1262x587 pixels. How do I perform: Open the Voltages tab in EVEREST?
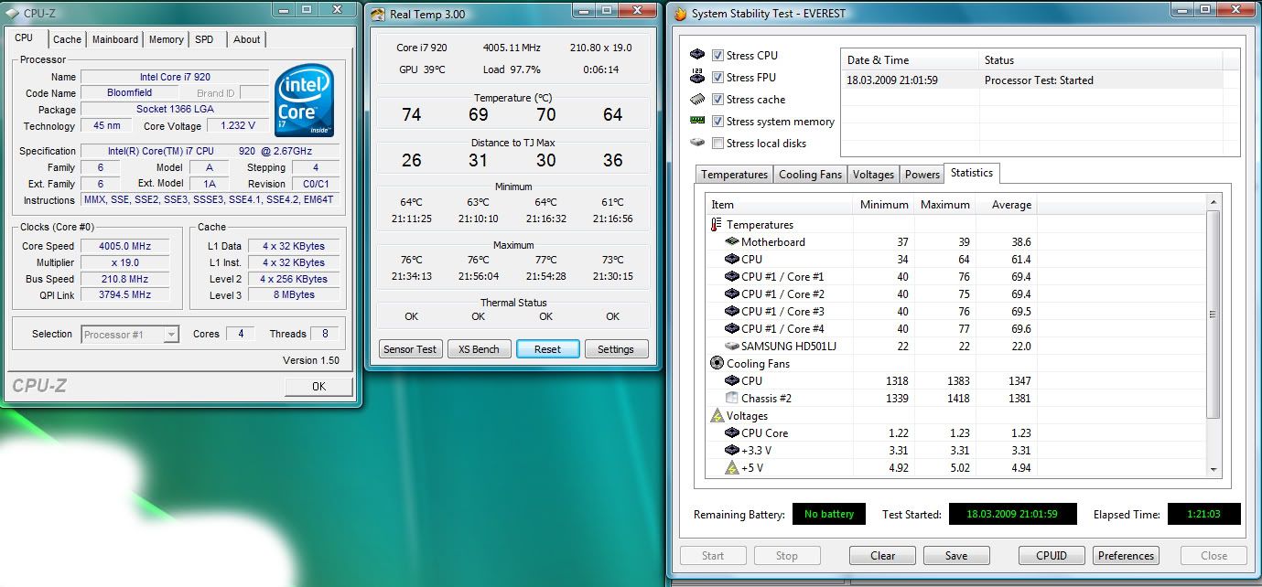873,175
